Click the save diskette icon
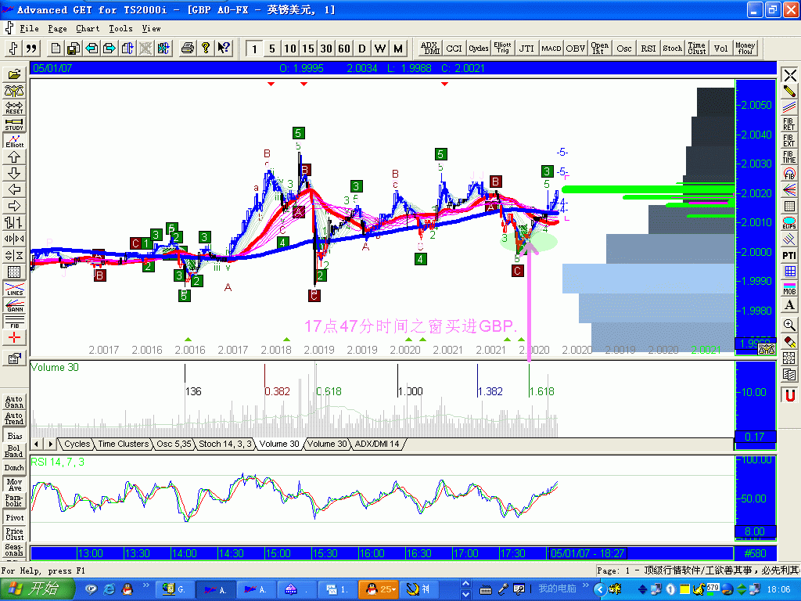The image size is (801, 601). pyautogui.click(x=74, y=49)
